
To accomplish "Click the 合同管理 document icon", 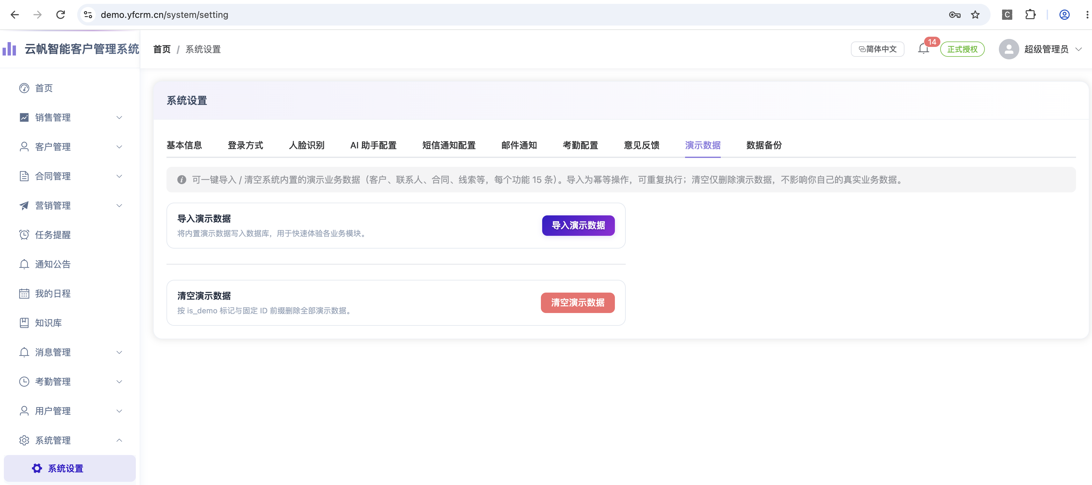I will coord(24,176).
